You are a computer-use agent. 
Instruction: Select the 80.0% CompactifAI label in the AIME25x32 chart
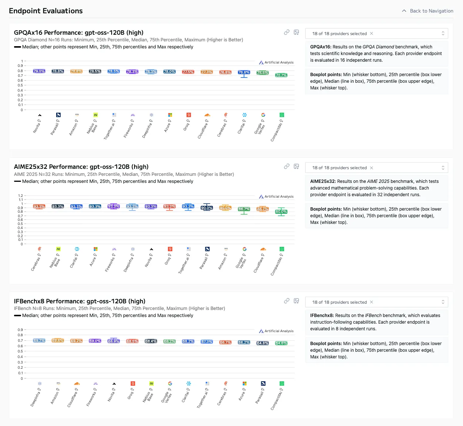pyautogui.click(x=281, y=212)
